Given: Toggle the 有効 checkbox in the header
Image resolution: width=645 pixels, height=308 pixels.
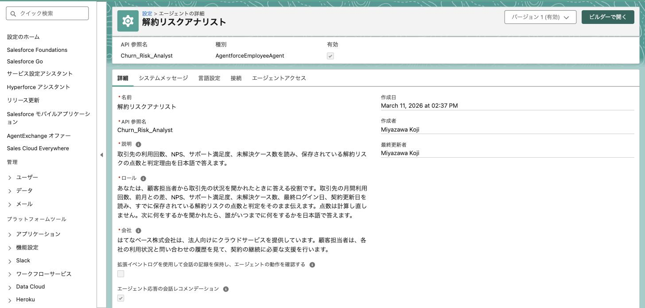Looking at the screenshot, I should [330, 56].
